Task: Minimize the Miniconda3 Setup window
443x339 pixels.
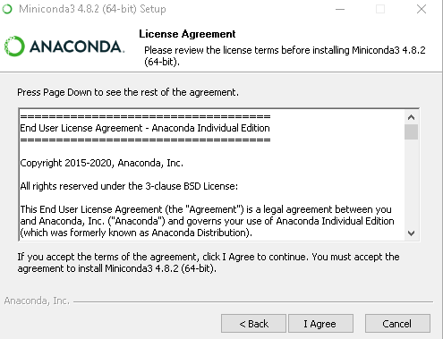Action: (x=340, y=9)
